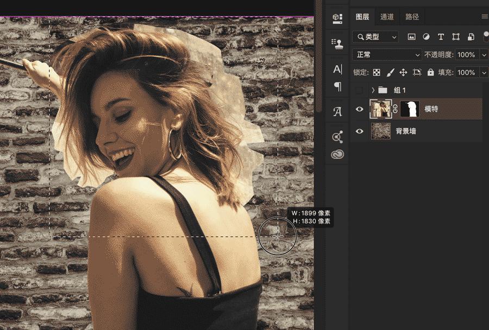Filter layers by shape layers icon

(456, 37)
